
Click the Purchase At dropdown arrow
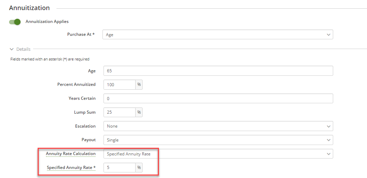(328, 35)
